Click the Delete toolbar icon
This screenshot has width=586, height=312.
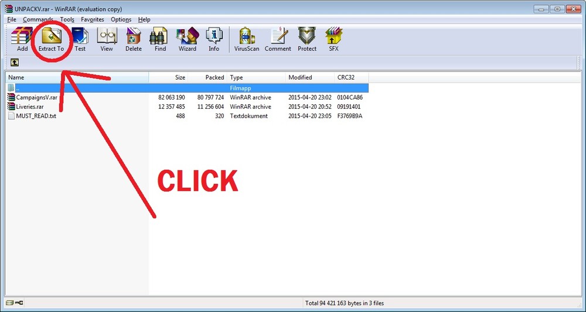click(134, 39)
